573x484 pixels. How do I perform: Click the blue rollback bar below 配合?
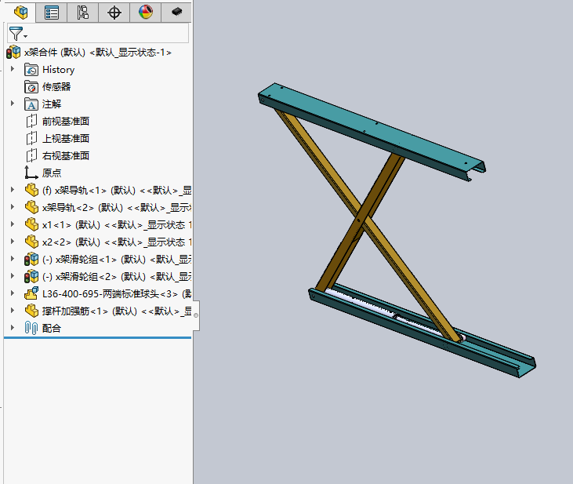[x=97, y=337]
